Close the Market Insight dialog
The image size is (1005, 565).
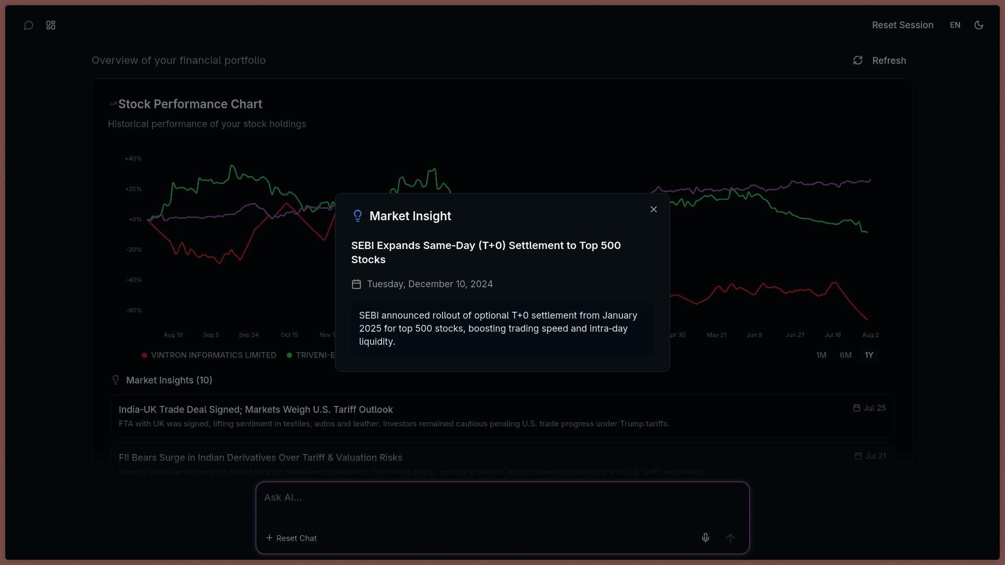(654, 209)
